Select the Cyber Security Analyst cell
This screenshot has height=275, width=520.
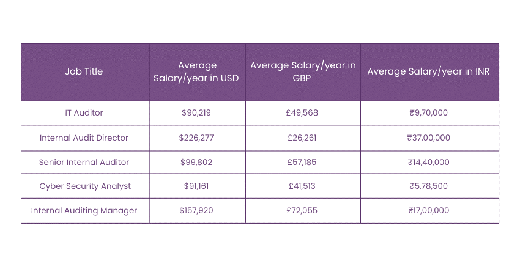click(x=84, y=186)
